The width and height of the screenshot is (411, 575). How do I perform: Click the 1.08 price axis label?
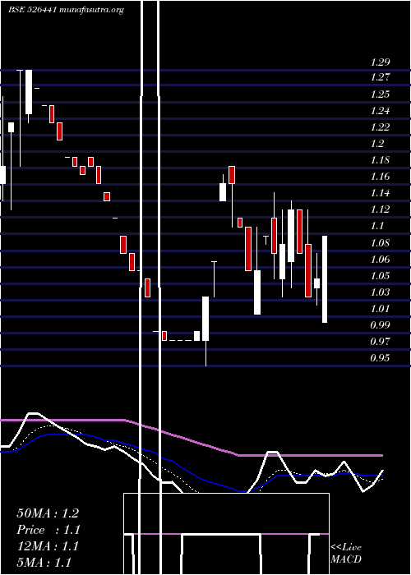pyautogui.click(x=380, y=243)
